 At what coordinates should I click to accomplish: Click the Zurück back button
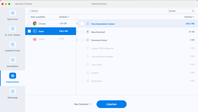click(34, 11)
